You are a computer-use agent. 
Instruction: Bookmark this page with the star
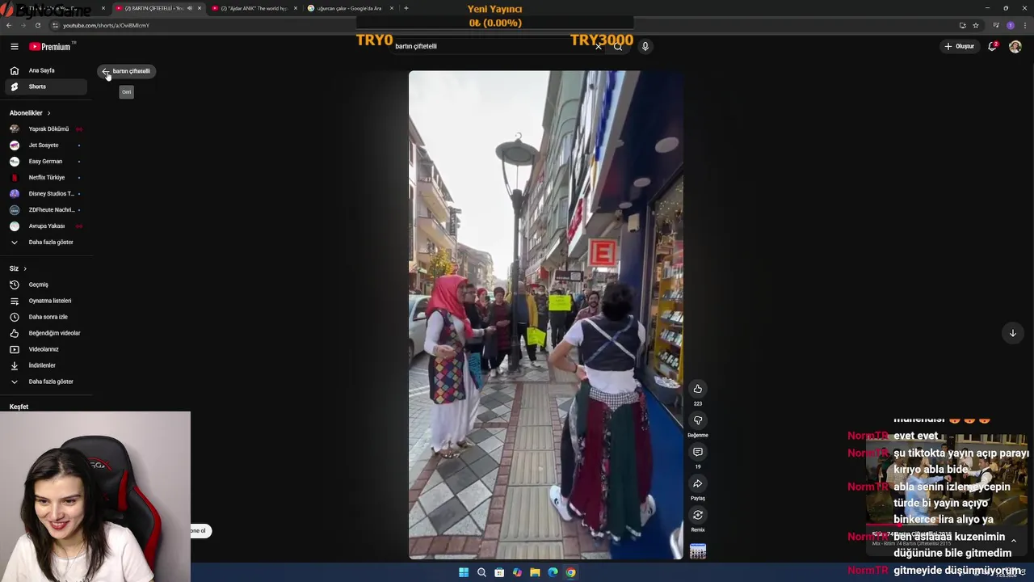coord(975,25)
